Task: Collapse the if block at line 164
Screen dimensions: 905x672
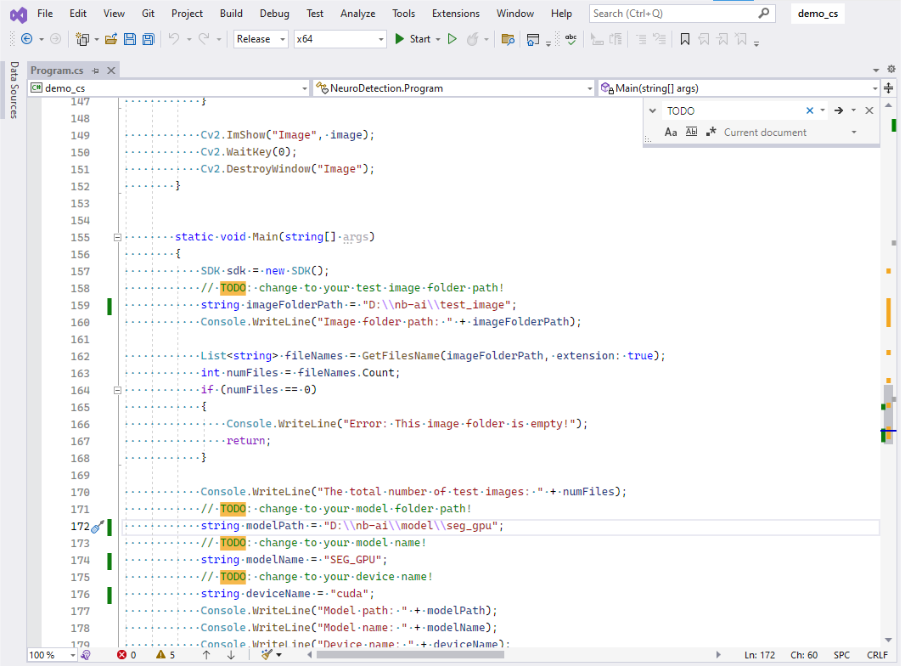Action: [x=117, y=391]
